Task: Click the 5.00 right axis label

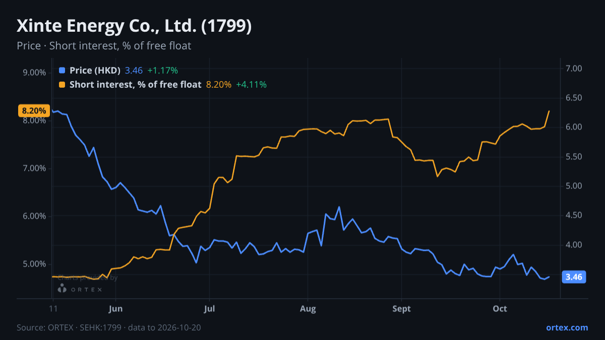Action: click(x=574, y=186)
